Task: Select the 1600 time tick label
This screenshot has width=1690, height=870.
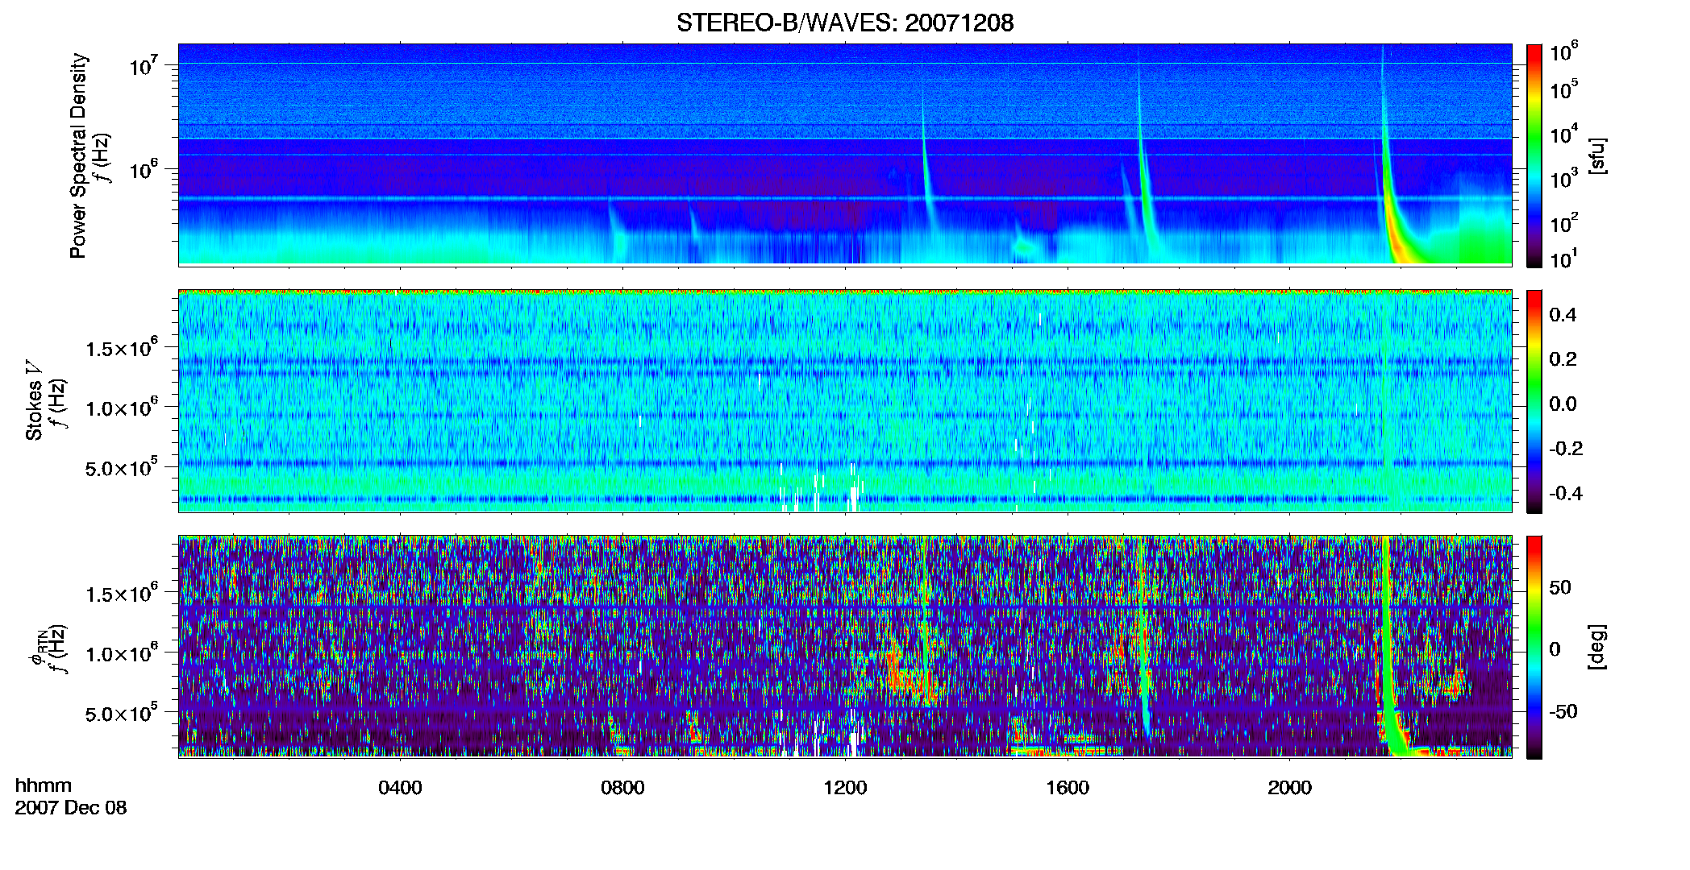Action: pyautogui.click(x=1068, y=788)
